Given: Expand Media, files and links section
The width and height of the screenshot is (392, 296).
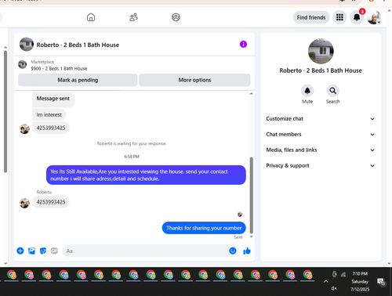Looking at the screenshot, I should [321, 150].
